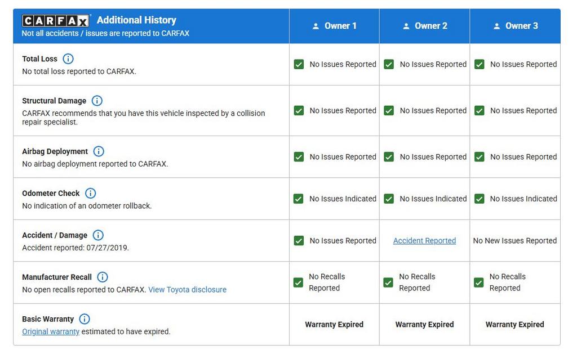Click the Airbag Deployment info icon
This screenshot has height=350, width=577.
point(99,151)
